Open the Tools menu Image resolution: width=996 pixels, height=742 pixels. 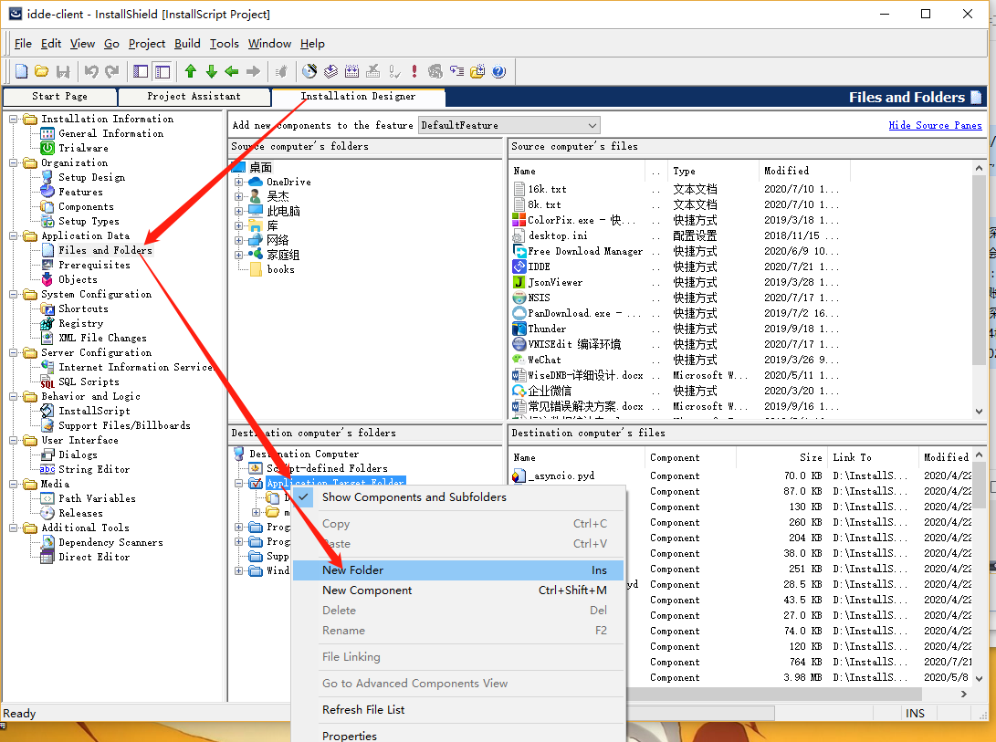coord(225,43)
